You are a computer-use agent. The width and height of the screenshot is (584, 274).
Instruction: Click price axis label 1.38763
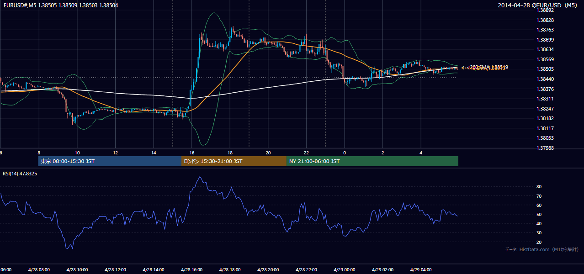tap(546, 30)
